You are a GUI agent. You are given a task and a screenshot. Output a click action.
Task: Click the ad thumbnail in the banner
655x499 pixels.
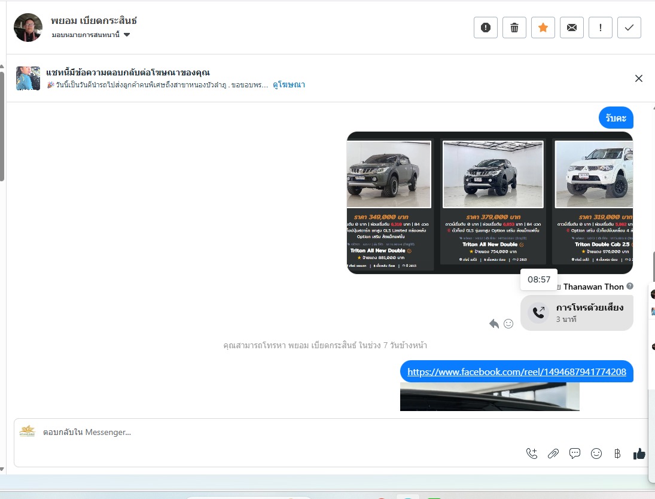(x=28, y=78)
